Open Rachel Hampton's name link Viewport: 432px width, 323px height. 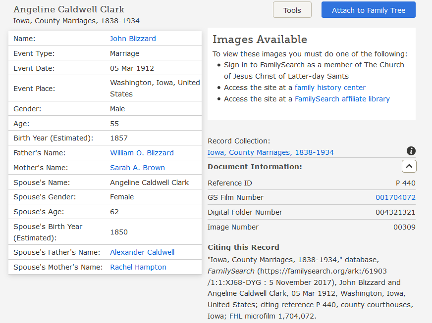[x=138, y=267]
